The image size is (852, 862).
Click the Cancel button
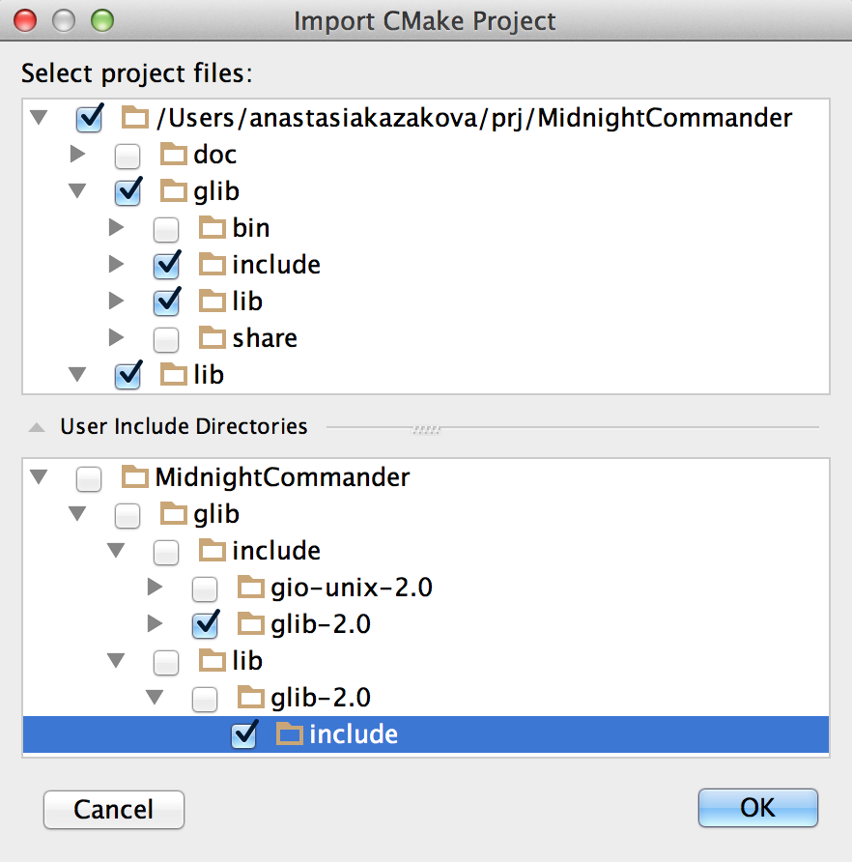114,809
